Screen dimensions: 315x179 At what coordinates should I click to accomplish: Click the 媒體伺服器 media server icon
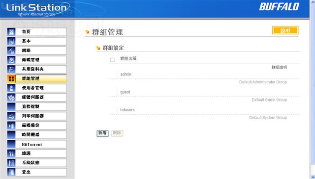click(11, 97)
